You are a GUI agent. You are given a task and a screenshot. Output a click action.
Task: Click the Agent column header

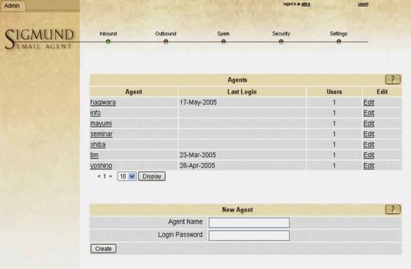pos(134,92)
